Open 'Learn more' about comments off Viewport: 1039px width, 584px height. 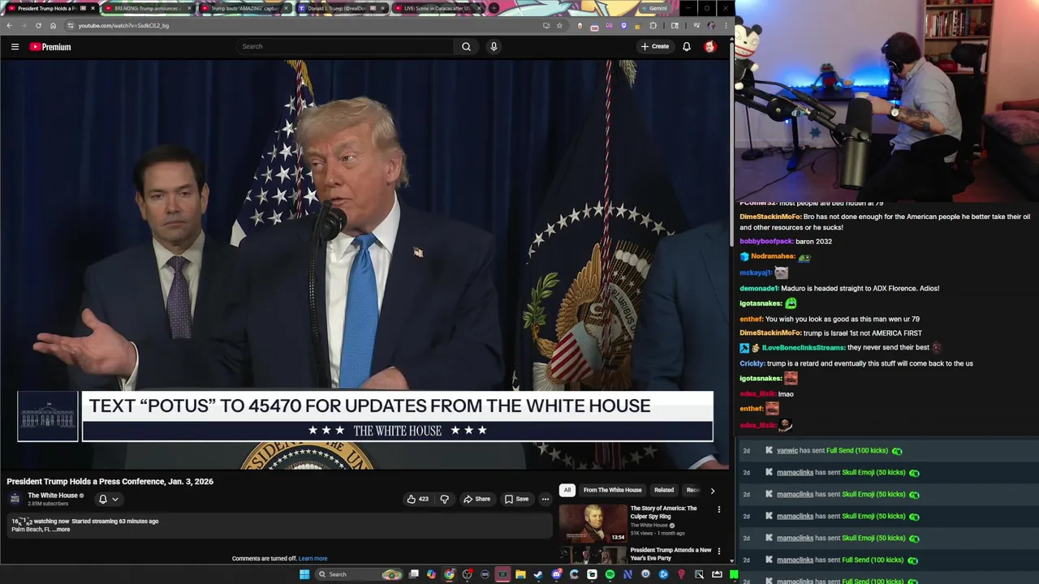pos(313,558)
